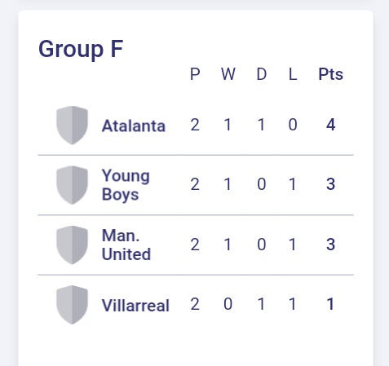Click Atalanta's losses value 0
Screen dimensions: 389x366
[293, 125]
